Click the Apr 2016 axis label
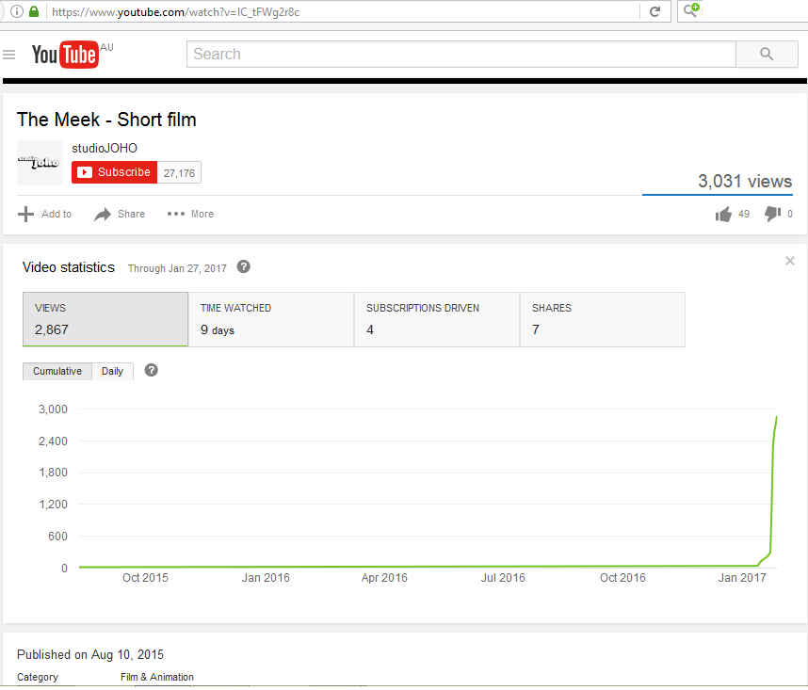The image size is (808, 690). pyautogui.click(x=384, y=578)
